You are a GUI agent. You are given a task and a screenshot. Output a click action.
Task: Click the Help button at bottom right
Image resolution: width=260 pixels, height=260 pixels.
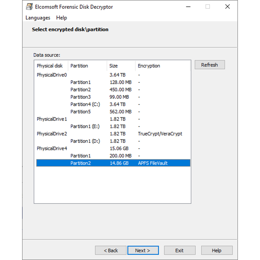217,250
